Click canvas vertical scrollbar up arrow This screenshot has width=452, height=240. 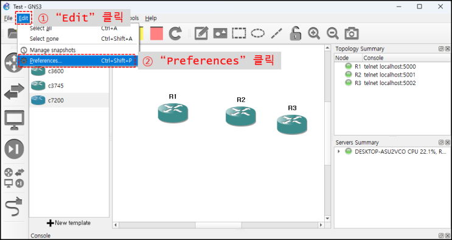(x=327, y=48)
